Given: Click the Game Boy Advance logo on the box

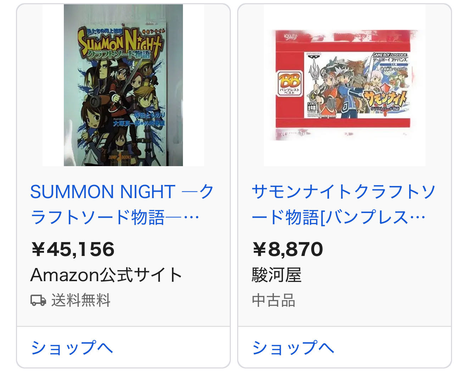Looking at the screenshot, I should [390, 55].
